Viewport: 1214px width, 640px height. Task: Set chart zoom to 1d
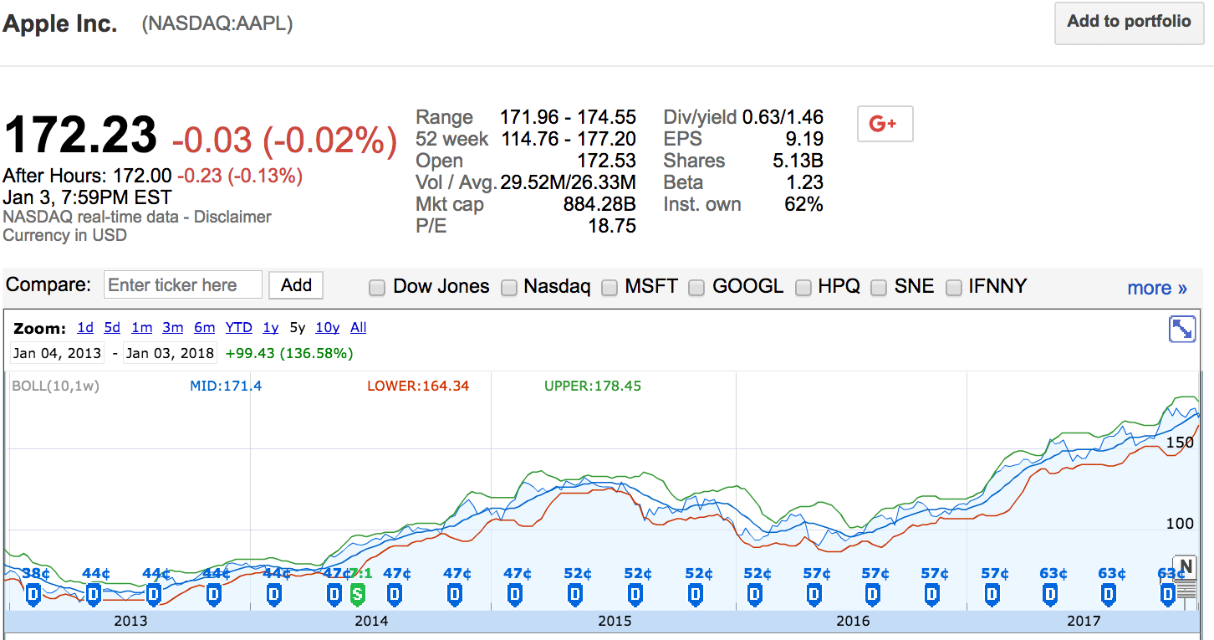point(85,328)
